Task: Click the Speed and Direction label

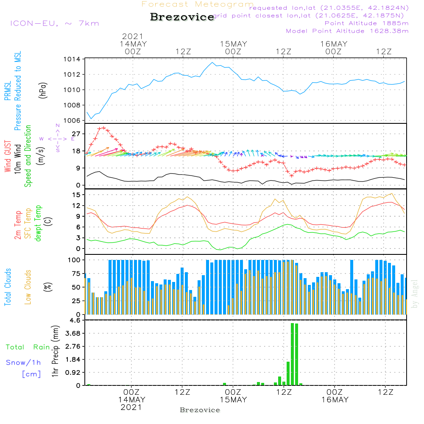Action: click(x=28, y=156)
